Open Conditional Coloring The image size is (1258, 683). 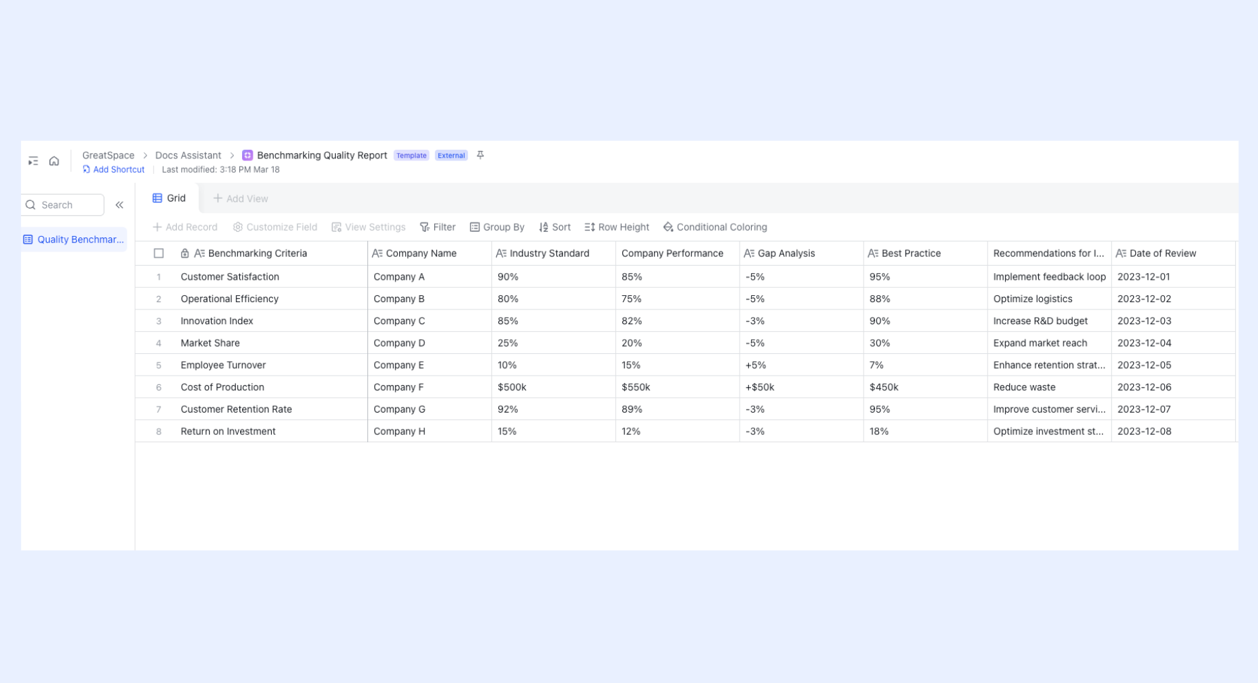pos(715,227)
